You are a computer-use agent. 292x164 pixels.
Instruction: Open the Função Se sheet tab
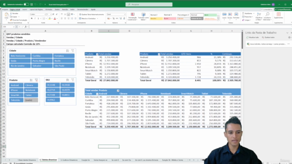[86, 160]
